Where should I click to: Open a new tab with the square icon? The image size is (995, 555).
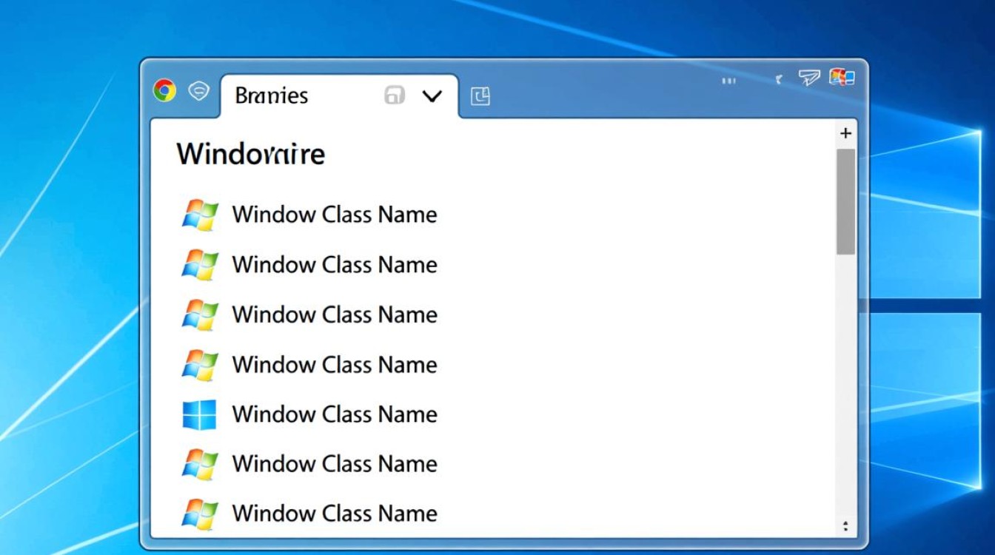point(480,96)
